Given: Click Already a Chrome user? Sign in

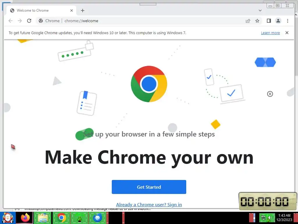Looking at the screenshot, I should 149,204.
